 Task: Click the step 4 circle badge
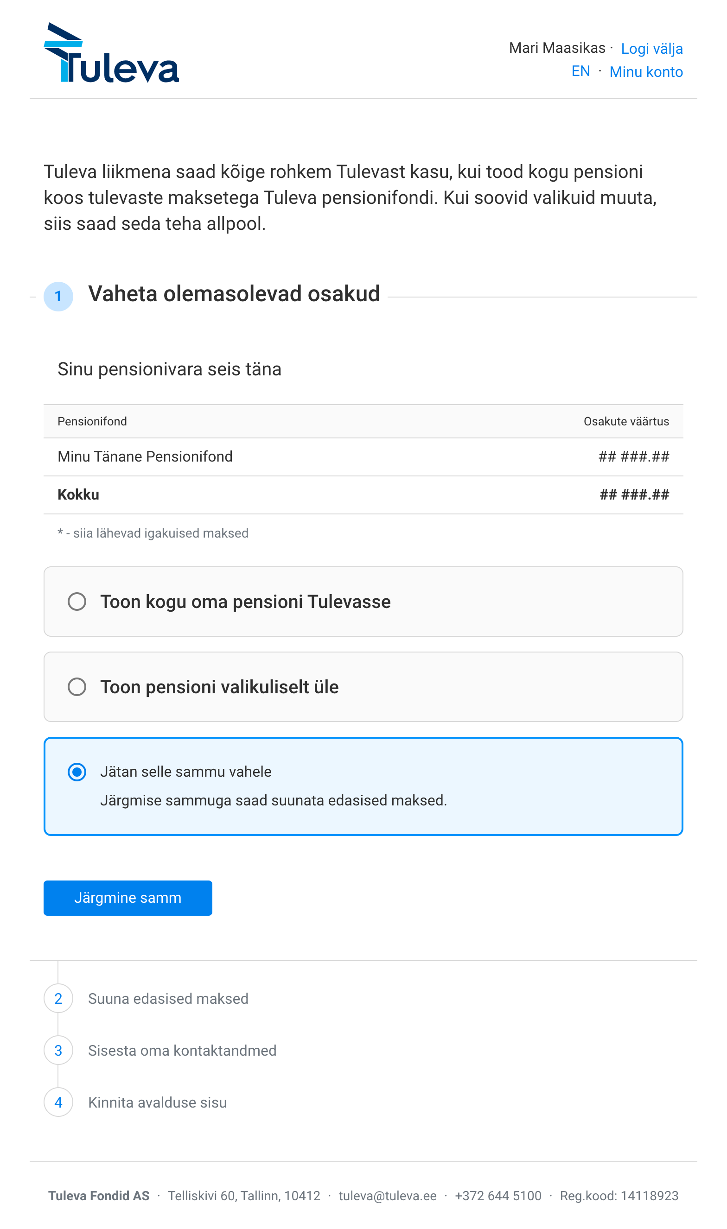click(x=58, y=1102)
